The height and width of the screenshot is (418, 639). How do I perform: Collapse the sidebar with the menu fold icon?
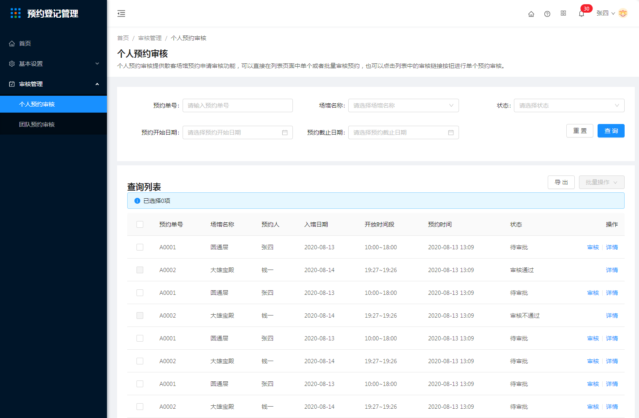[121, 13]
